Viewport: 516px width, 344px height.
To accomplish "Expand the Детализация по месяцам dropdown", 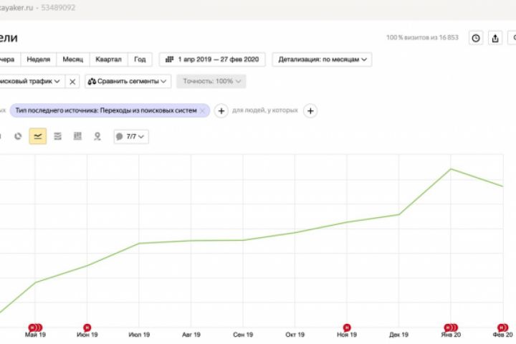I will [322, 59].
